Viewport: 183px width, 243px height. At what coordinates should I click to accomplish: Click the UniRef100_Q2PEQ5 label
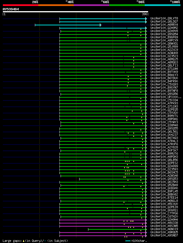[164, 109]
